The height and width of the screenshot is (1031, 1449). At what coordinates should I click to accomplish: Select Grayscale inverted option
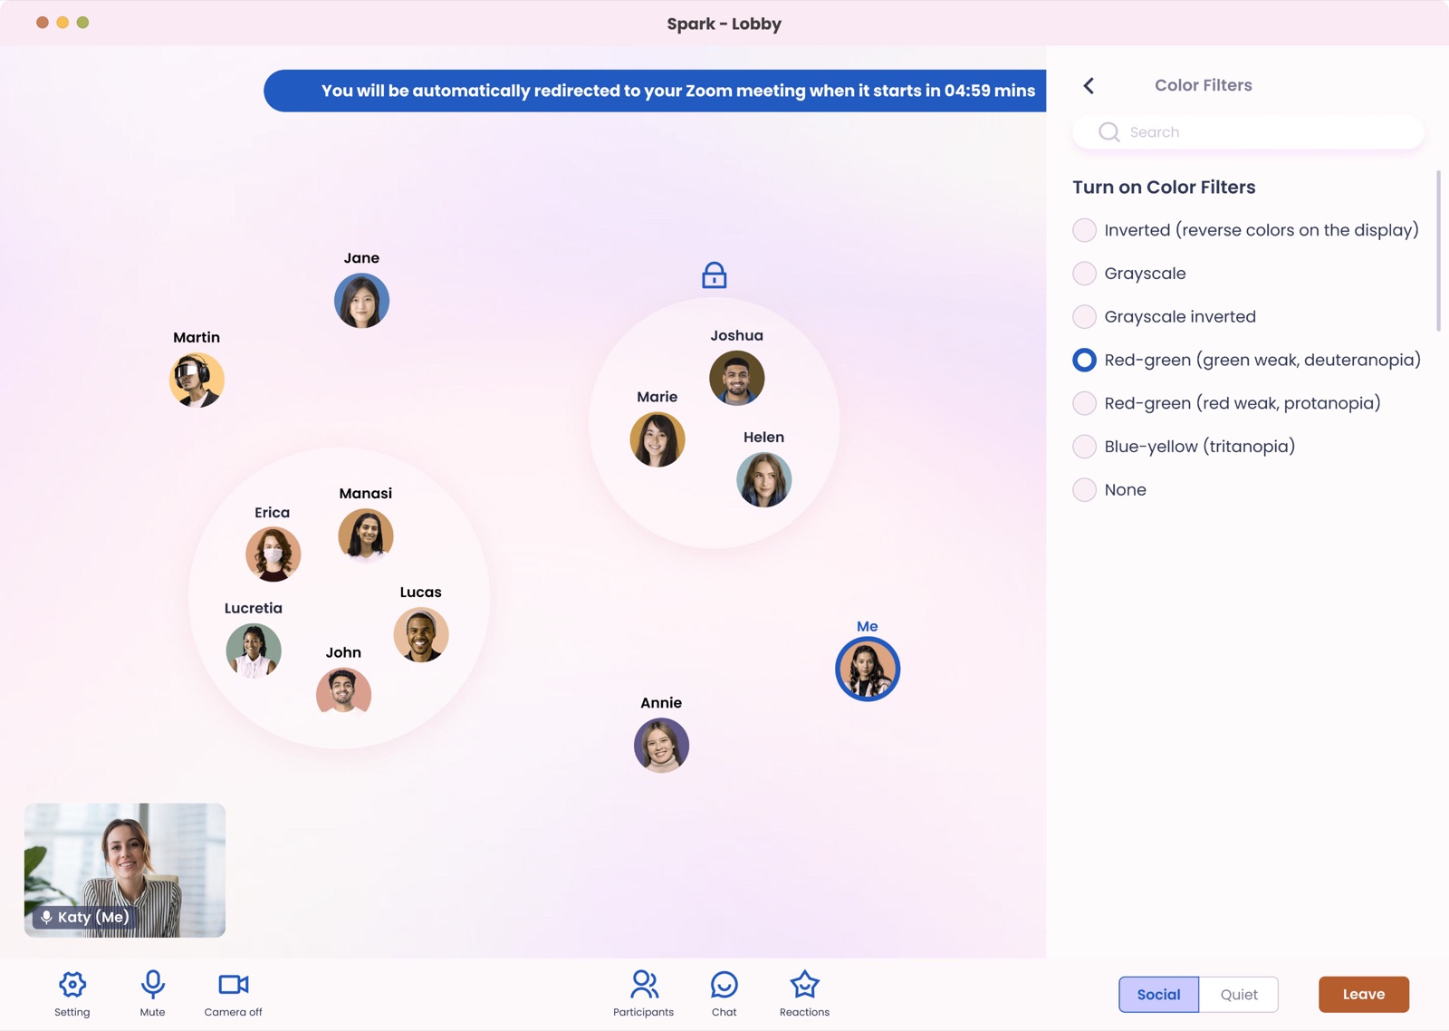tap(1165, 317)
